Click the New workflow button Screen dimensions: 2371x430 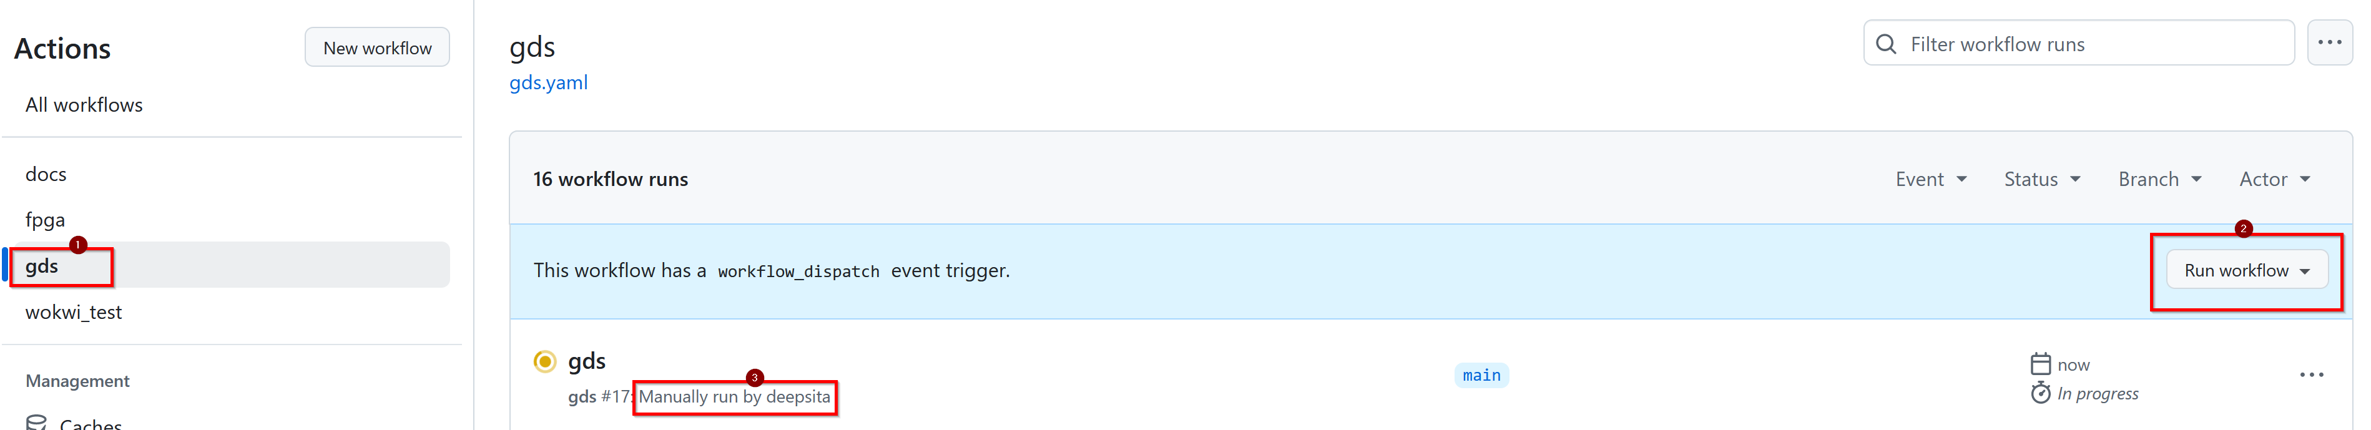(x=376, y=48)
